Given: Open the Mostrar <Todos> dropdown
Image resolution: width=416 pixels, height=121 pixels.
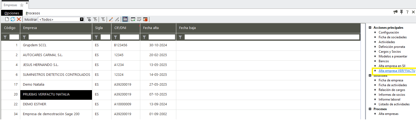Looking at the screenshot, I should [82, 19].
